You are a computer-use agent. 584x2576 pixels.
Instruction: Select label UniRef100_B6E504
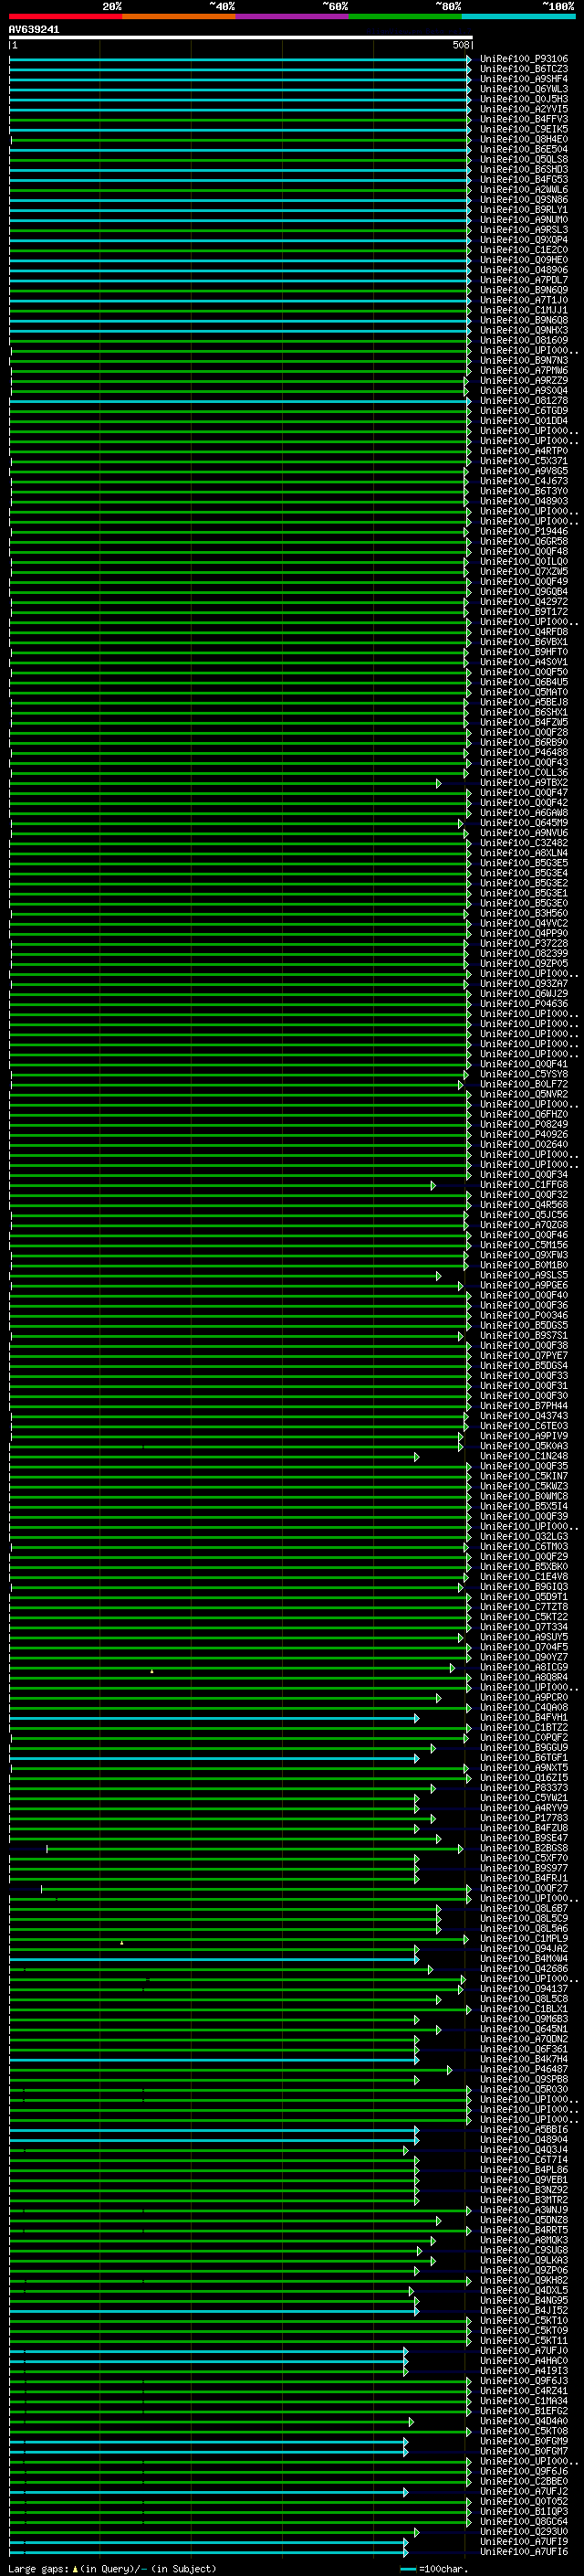pos(524,149)
